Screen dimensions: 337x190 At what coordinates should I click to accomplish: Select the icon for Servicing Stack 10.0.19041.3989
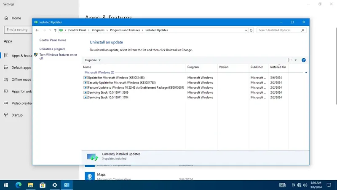[x=86, y=92]
